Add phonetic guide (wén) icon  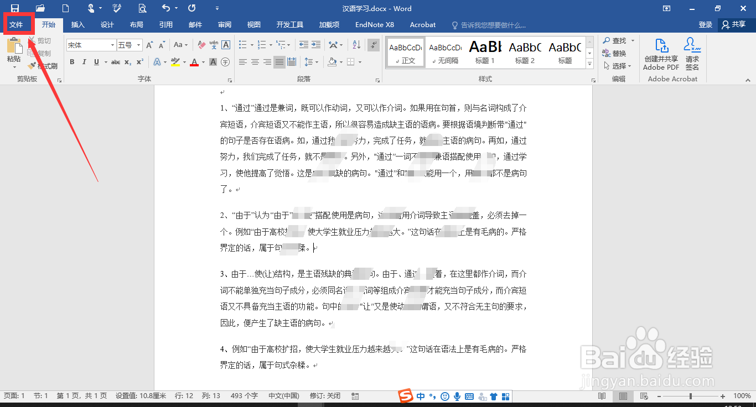coord(214,45)
